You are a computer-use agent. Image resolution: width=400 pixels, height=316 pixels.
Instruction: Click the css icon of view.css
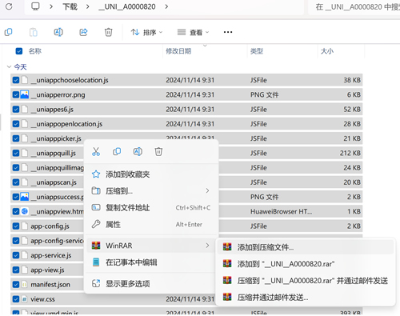tap(25, 299)
